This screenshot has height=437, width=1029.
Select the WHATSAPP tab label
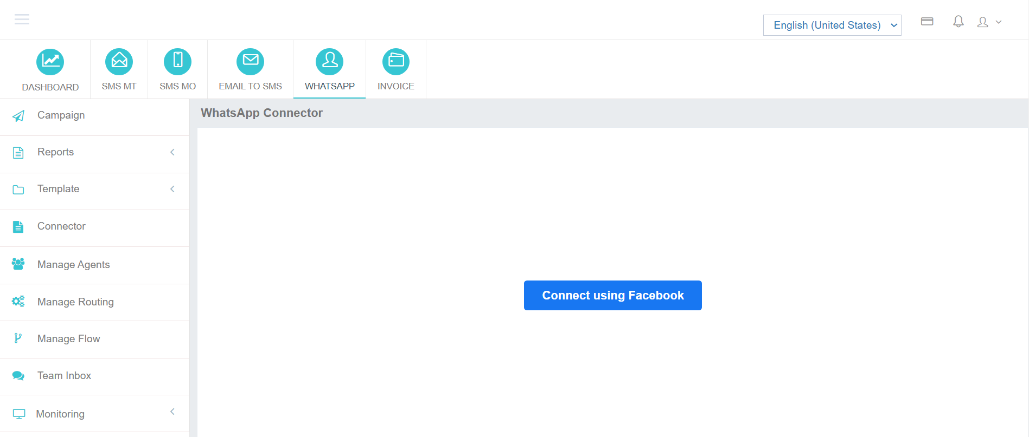coord(330,86)
